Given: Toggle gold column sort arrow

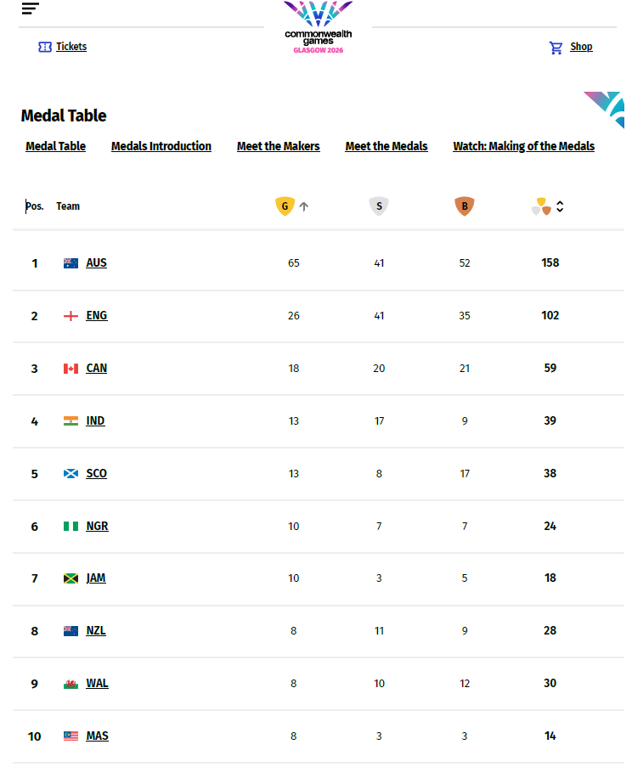Looking at the screenshot, I should point(304,206).
